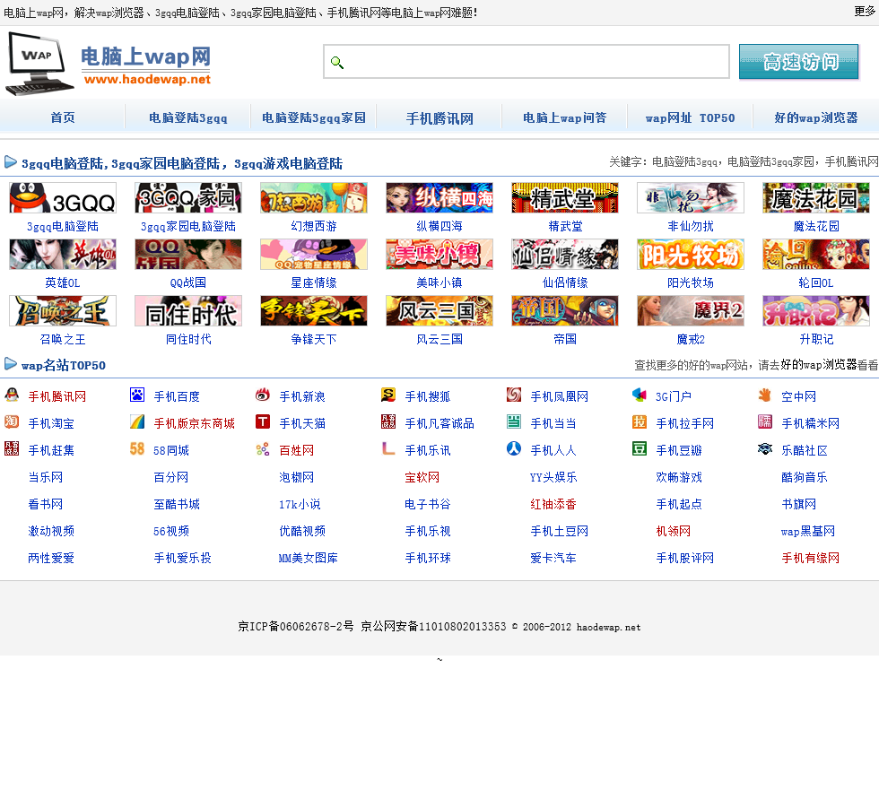Click in the search input field
This screenshot has width=879, height=799.
(x=527, y=62)
